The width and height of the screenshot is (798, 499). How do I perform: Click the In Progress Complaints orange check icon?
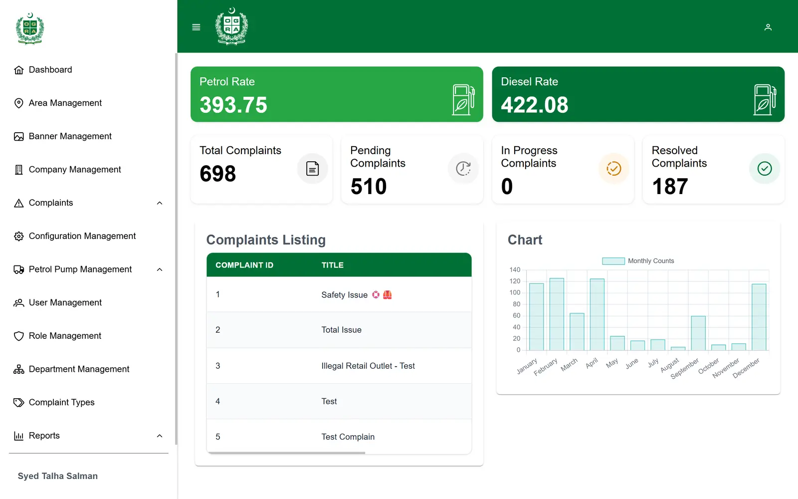[614, 169]
